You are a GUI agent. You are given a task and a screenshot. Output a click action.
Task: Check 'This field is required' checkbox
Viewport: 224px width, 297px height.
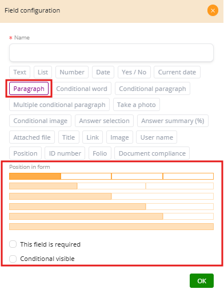(x=13, y=244)
